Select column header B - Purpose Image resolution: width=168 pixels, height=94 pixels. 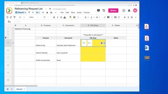pyautogui.click(x=46, y=25)
